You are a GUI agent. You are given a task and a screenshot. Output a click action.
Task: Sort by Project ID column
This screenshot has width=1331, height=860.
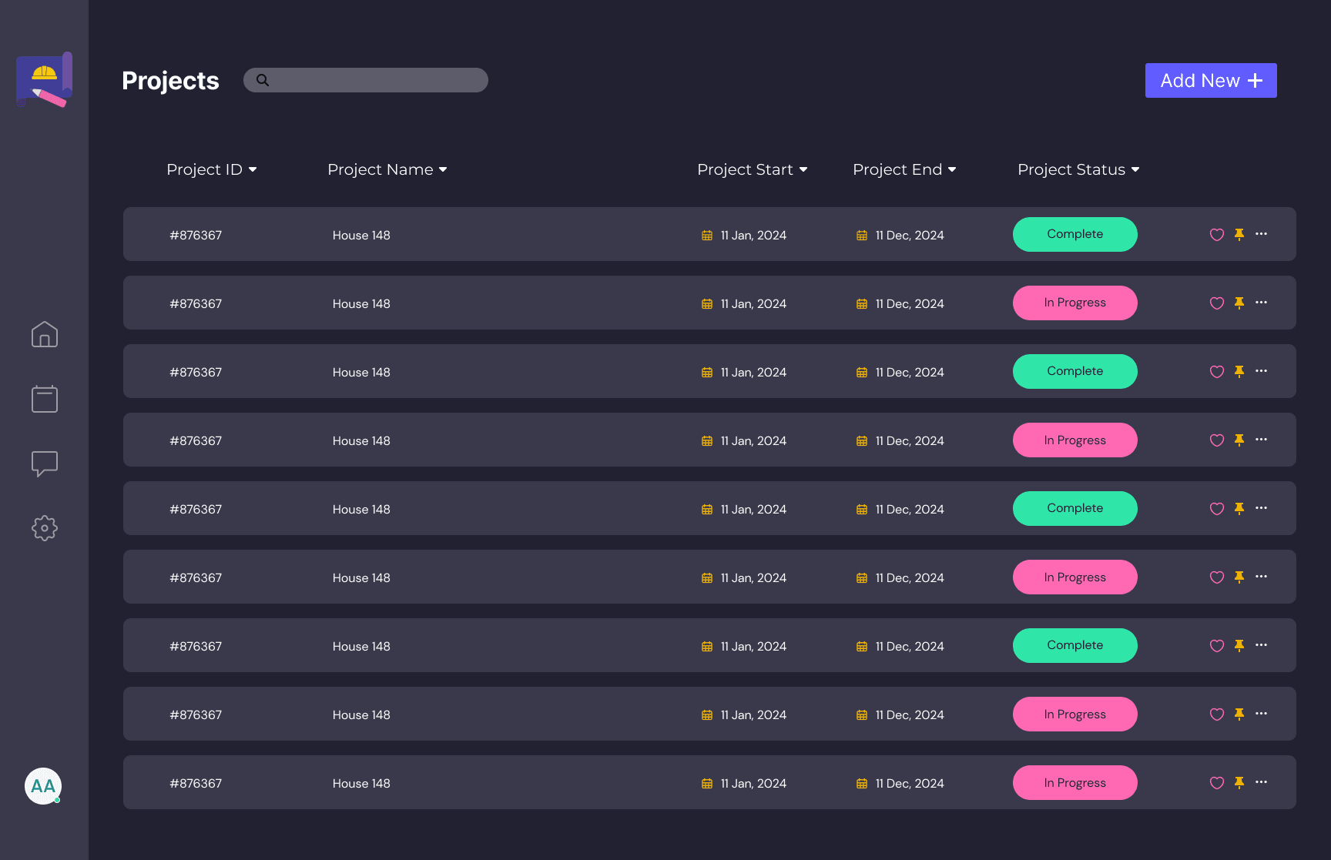point(212,169)
